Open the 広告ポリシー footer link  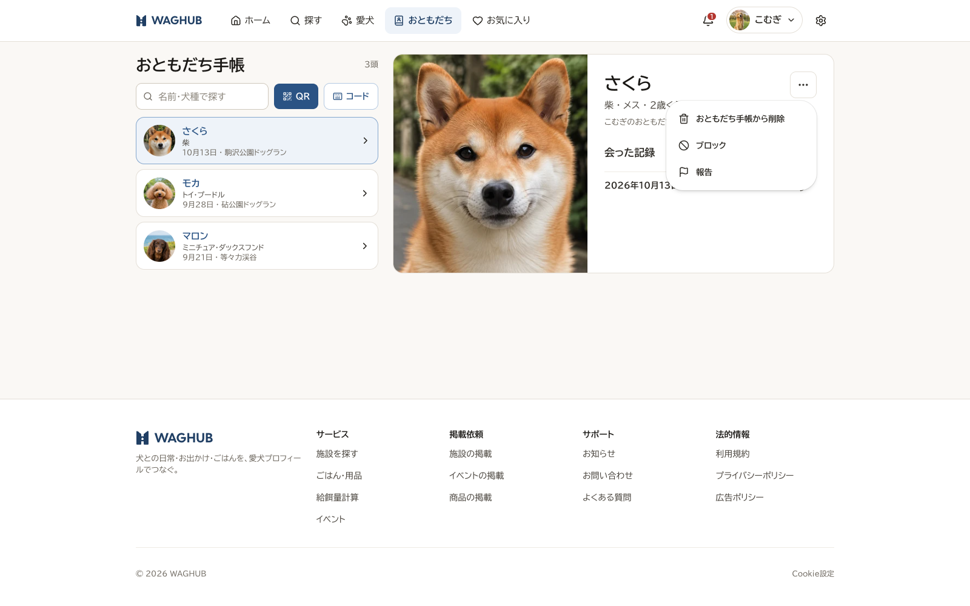pos(740,498)
